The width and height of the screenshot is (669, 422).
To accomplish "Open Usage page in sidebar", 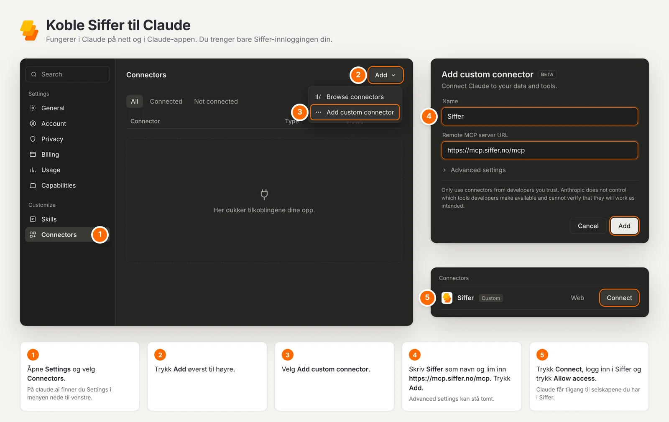I will pos(67,170).
